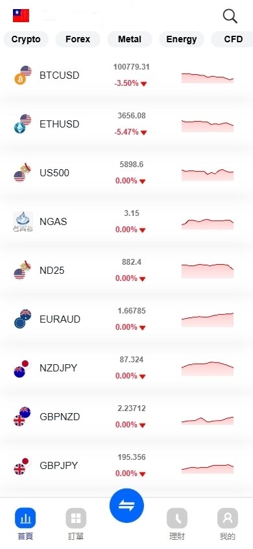Open the search magnifier icon

230,16
